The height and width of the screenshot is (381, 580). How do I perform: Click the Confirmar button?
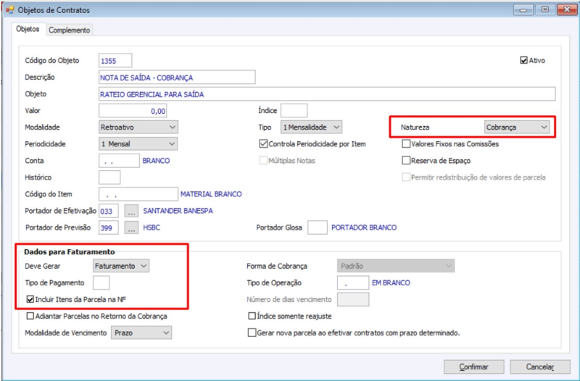474,367
